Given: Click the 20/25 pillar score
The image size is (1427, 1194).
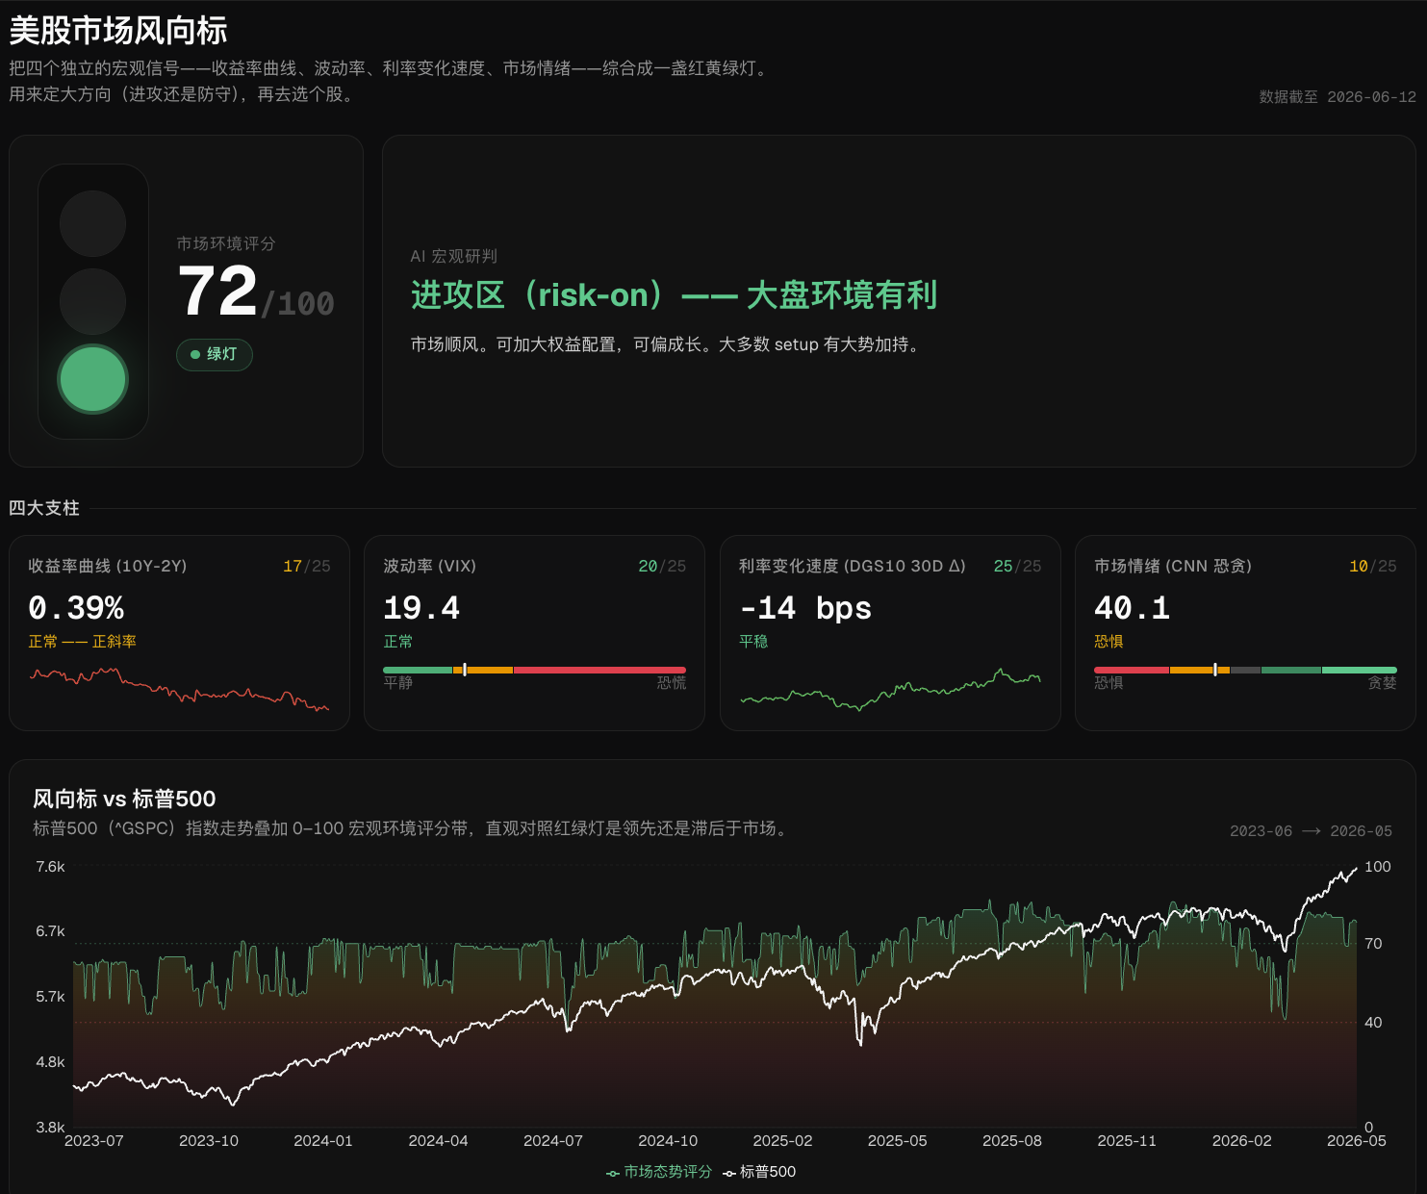Looking at the screenshot, I should pos(662,566).
